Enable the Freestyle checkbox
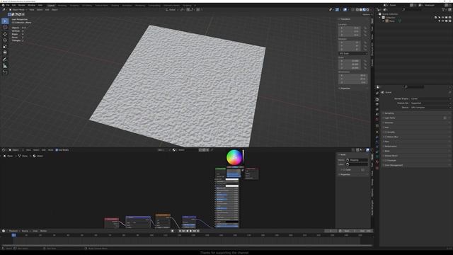 pos(386,161)
